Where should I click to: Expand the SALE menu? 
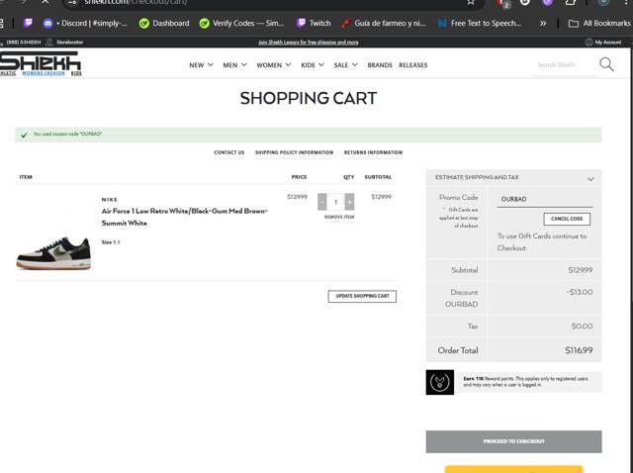coord(345,65)
